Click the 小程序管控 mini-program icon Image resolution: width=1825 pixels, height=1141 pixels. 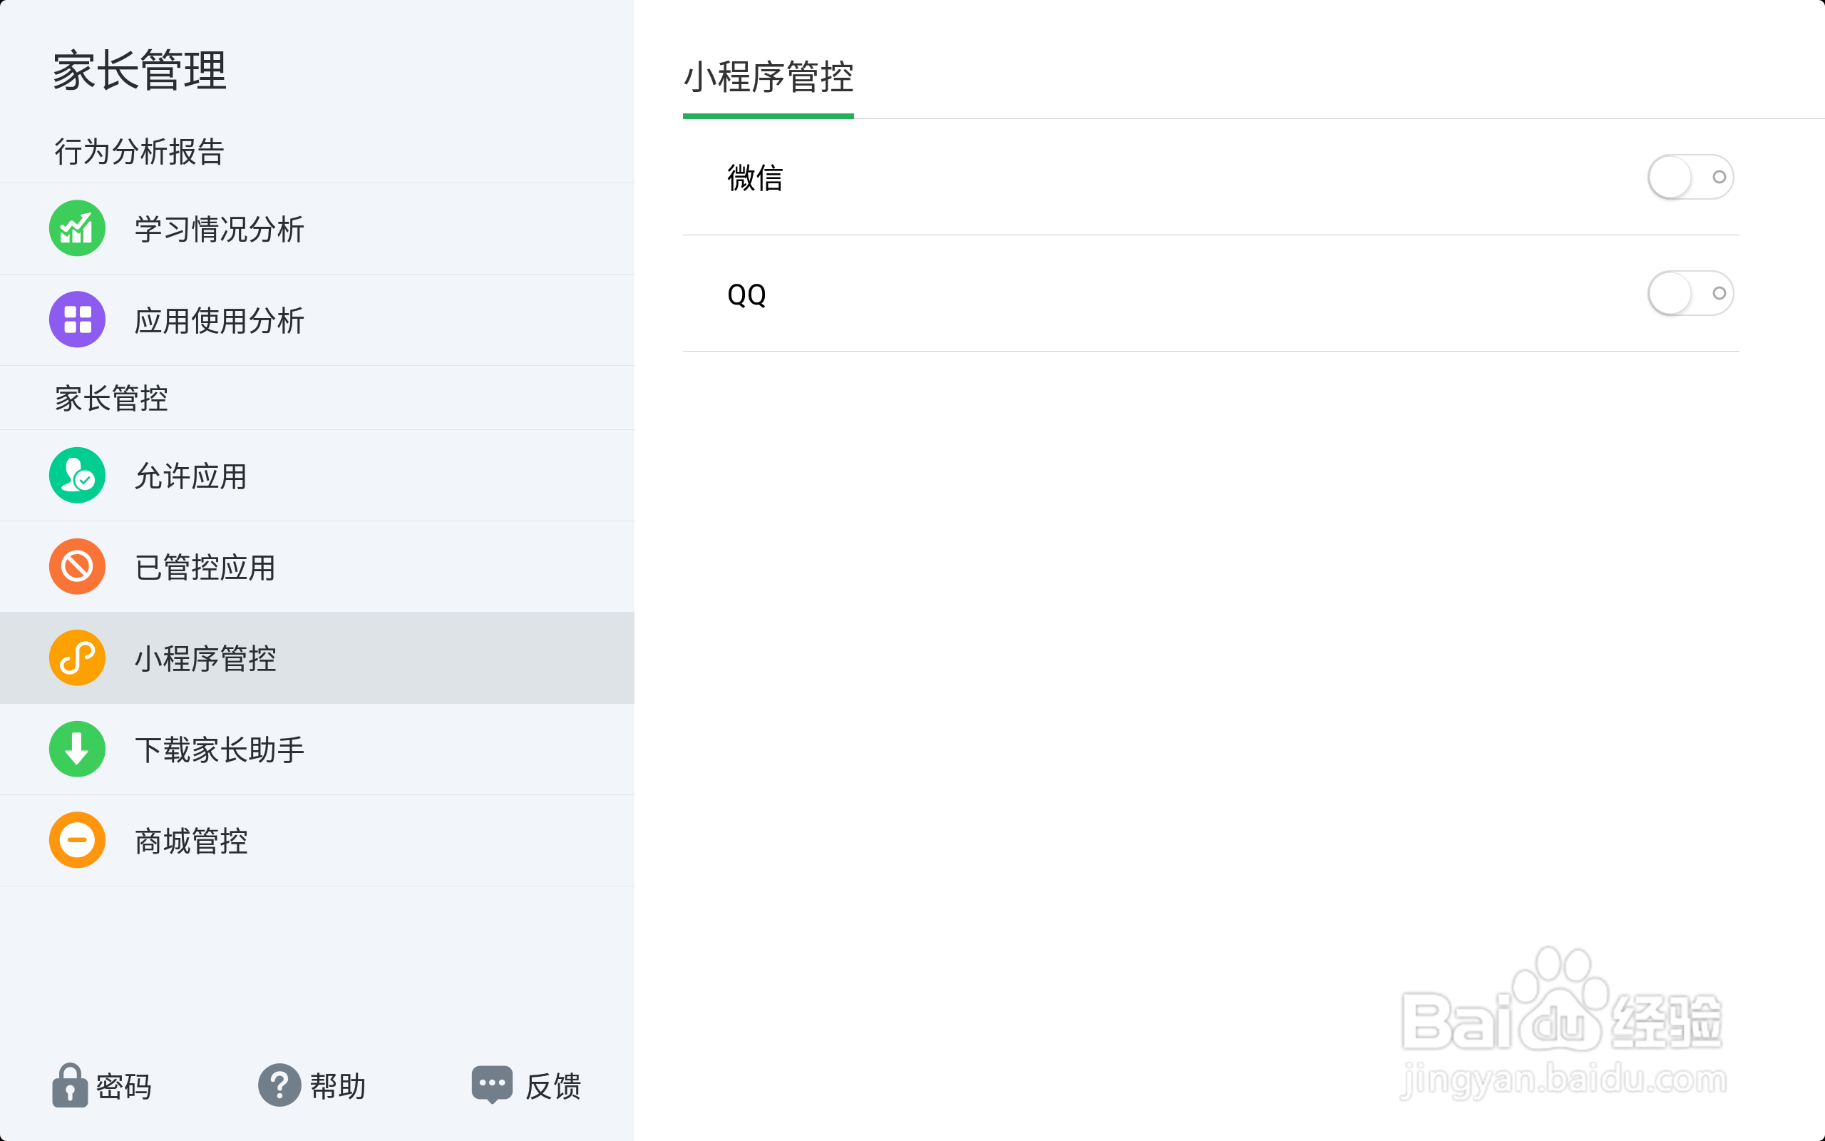coord(77,658)
